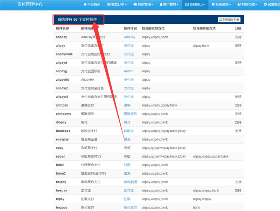This screenshot has height=211, width=280.
Task: Click the cloud icon beside 付款管理
Action: (x=135, y=5)
